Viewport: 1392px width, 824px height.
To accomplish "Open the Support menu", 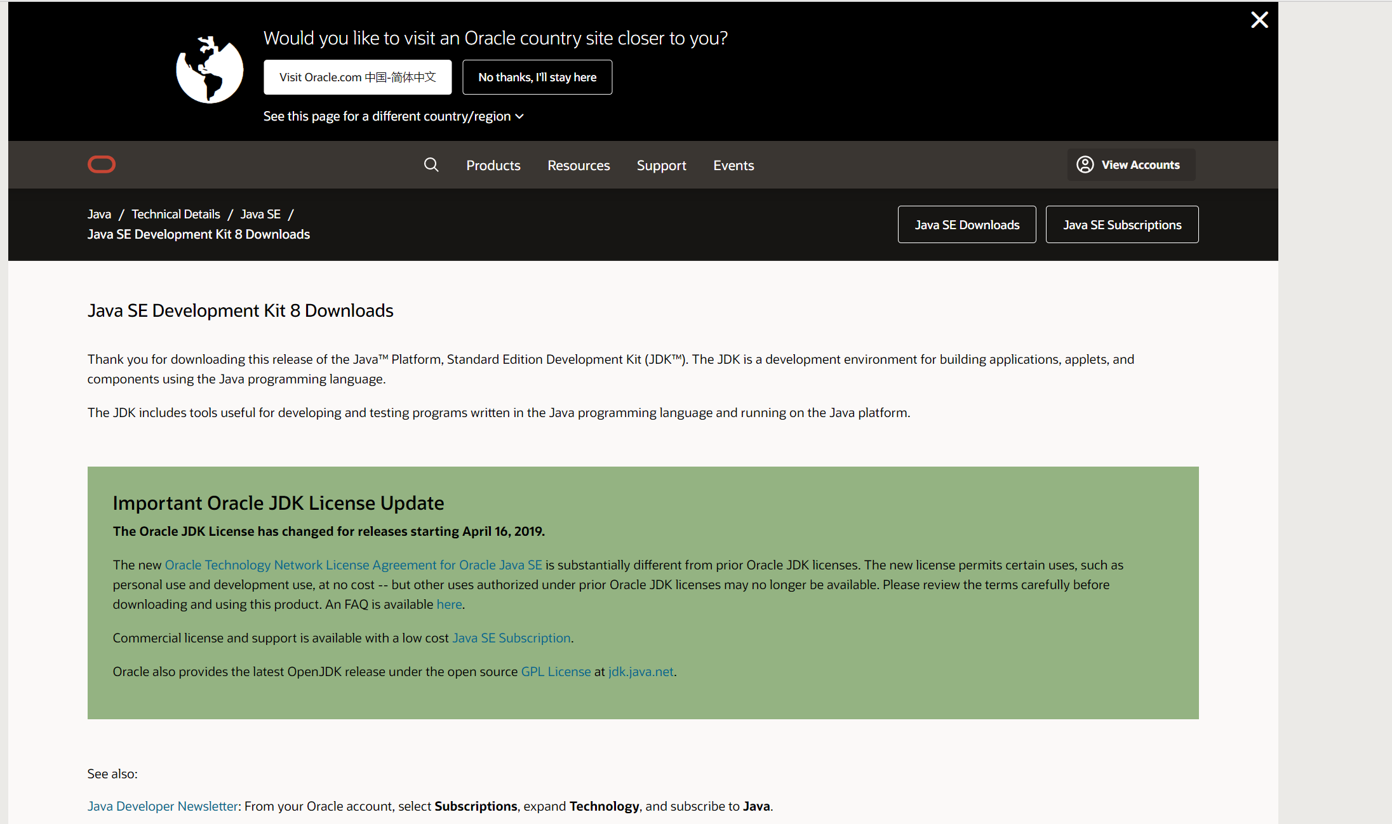I will pyautogui.click(x=662, y=165).
